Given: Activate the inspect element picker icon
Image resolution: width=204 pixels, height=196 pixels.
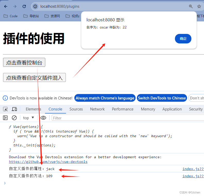Looking at the screenshot, I should tap(5, 109).
